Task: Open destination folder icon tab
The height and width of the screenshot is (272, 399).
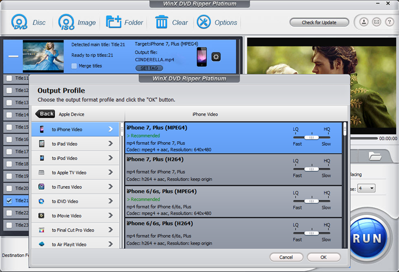Action: 375,156
